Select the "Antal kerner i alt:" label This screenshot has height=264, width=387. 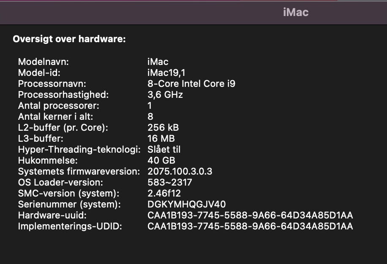point(56,116)
